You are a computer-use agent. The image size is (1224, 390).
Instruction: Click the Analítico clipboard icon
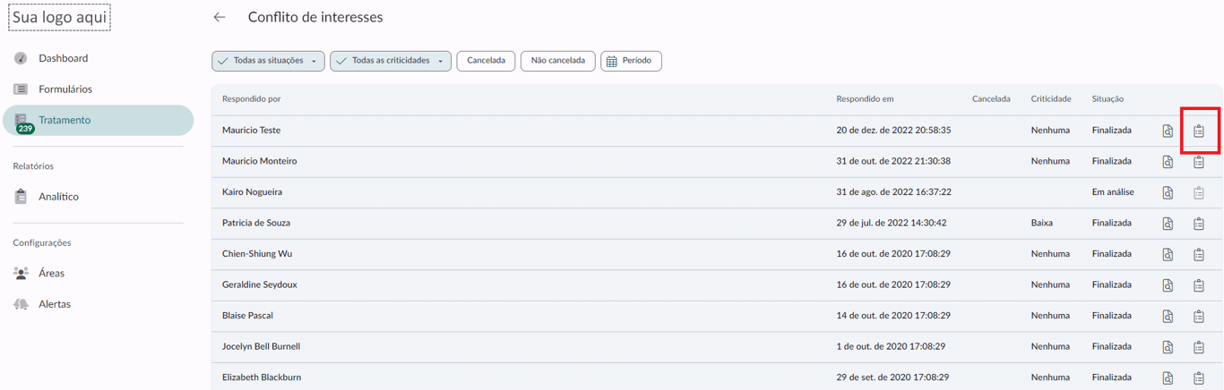click(x=21, y=197)
